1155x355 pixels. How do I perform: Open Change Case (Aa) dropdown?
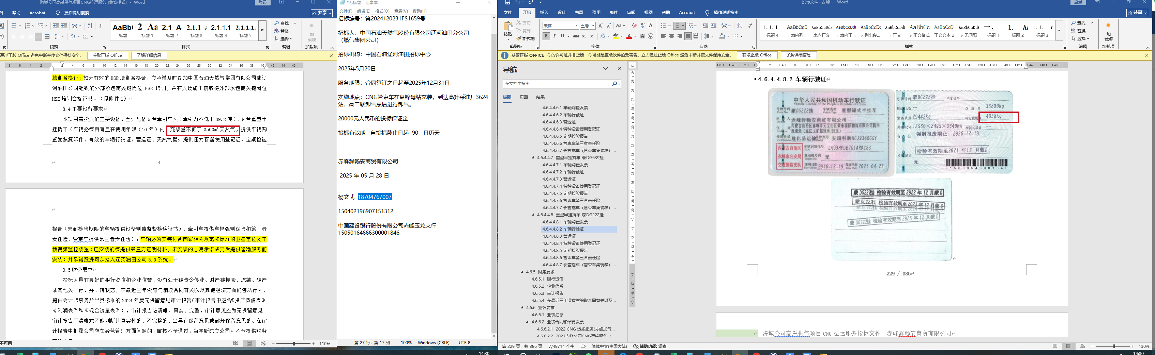[x=621, y=26]
